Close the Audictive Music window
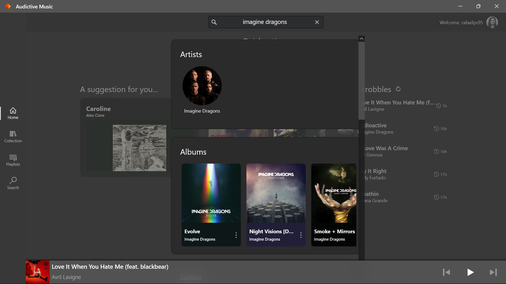506x284 pixels. (x=497, y=6)
